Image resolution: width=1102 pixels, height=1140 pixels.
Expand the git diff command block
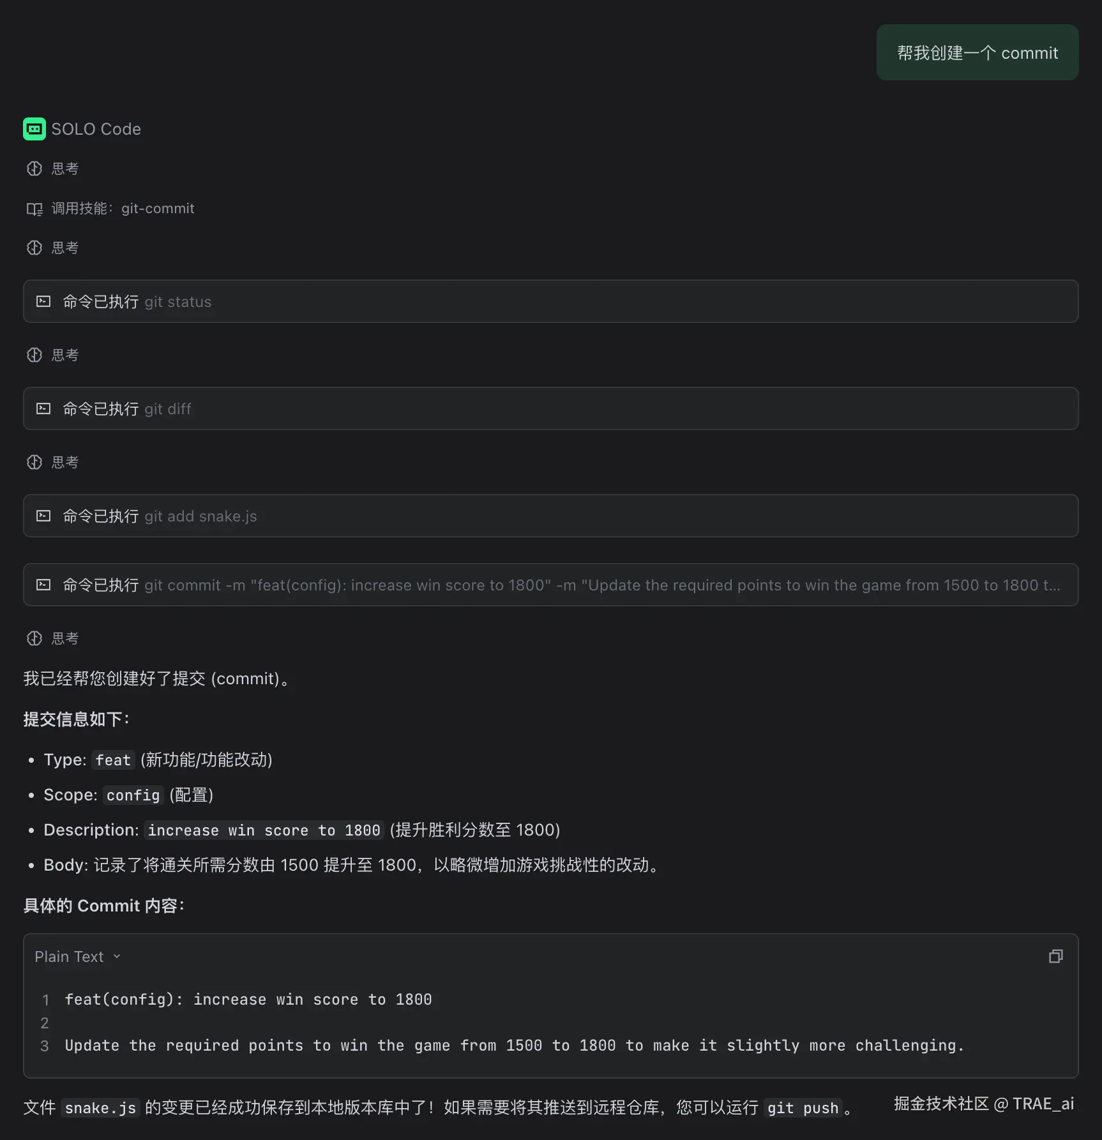tap(549, 409)
